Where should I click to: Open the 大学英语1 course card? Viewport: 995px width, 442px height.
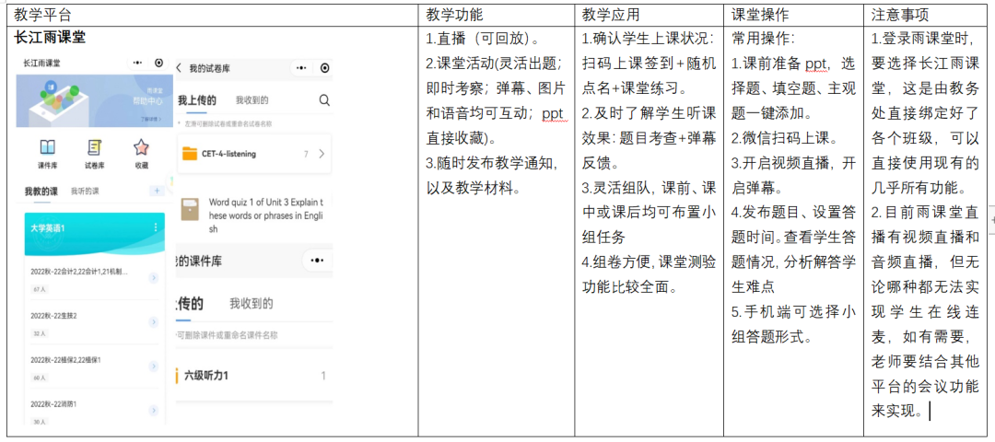point(94,234)
